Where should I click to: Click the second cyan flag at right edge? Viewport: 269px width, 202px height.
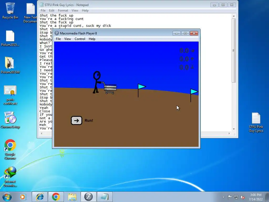pyautogui.click(x=194, y=95)
